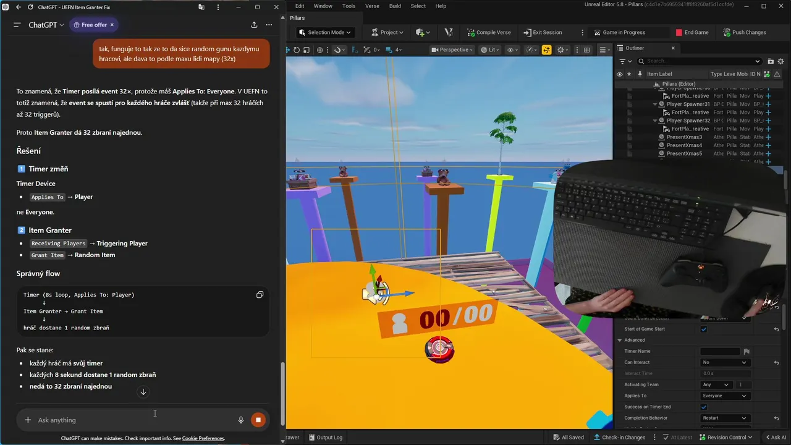Open the Tools menu
Image resolution: width=791 pixels, height=445 pixels.
tap(349, 6)
